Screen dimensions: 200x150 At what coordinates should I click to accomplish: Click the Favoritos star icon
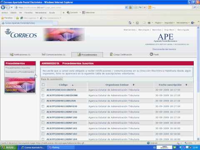(2, 18)
